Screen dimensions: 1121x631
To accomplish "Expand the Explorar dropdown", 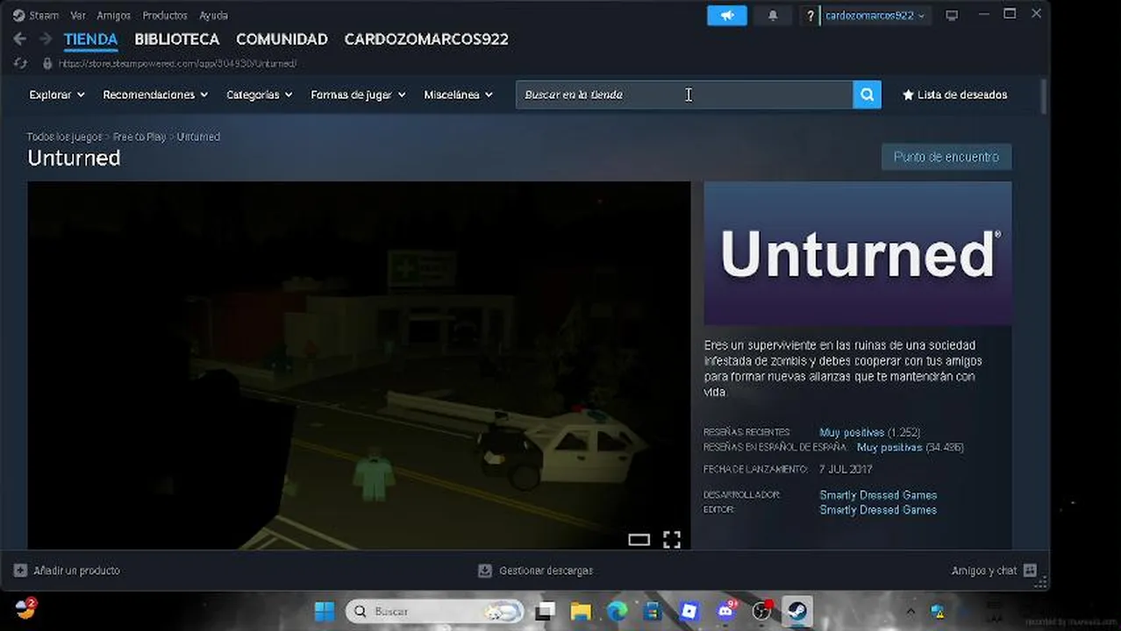I will [57, 95].
